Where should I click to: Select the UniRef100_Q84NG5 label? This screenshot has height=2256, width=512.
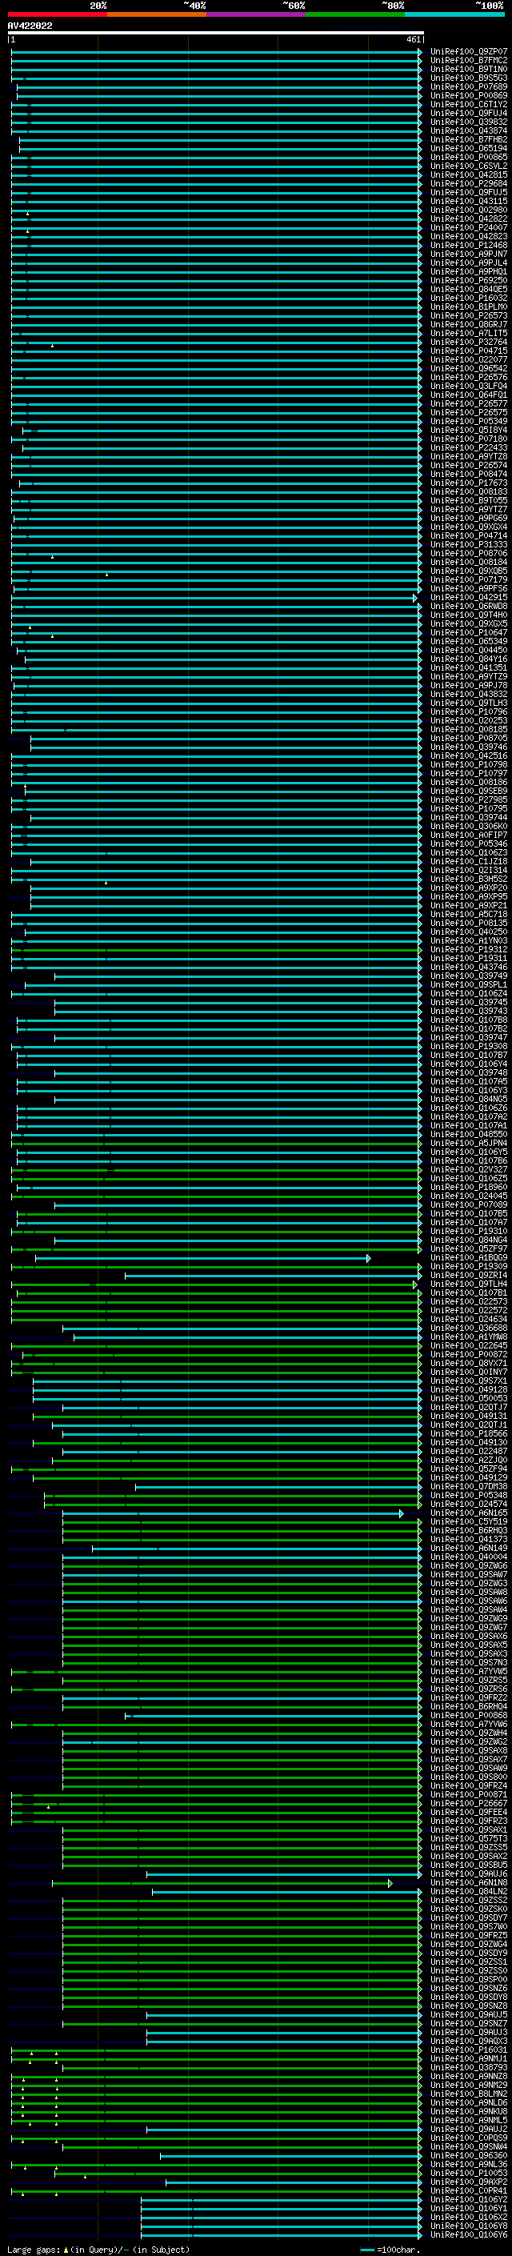[x=468, y=1099]
